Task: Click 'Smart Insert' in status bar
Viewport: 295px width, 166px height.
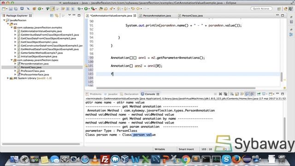Action: click(x=186, y=149)
